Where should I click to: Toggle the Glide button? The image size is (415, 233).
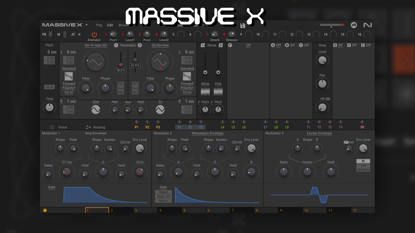[x=49, y=87]
